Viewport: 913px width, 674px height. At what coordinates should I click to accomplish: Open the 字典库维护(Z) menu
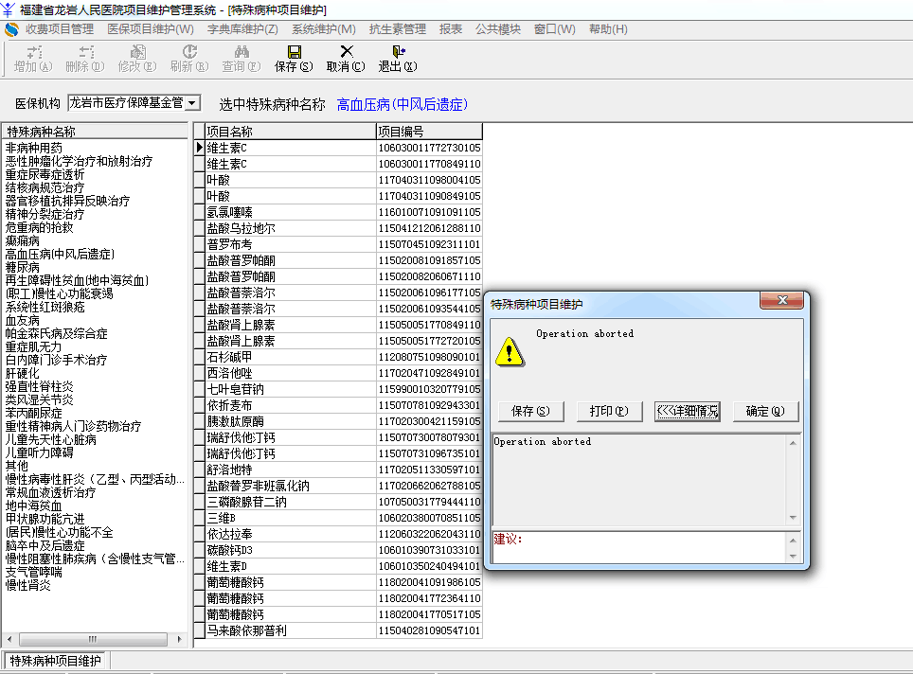242,29
